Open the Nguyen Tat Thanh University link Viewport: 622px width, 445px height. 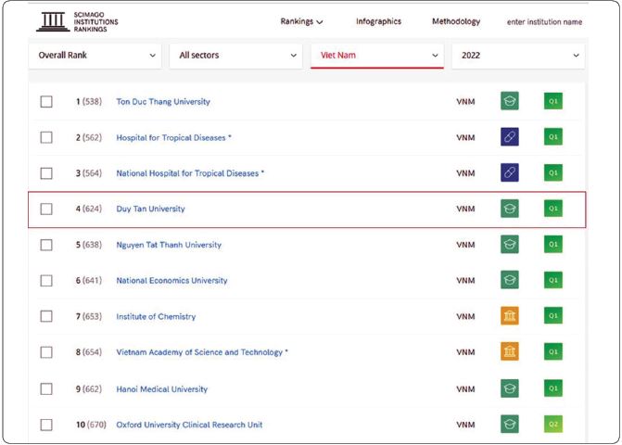pos(169,245)
